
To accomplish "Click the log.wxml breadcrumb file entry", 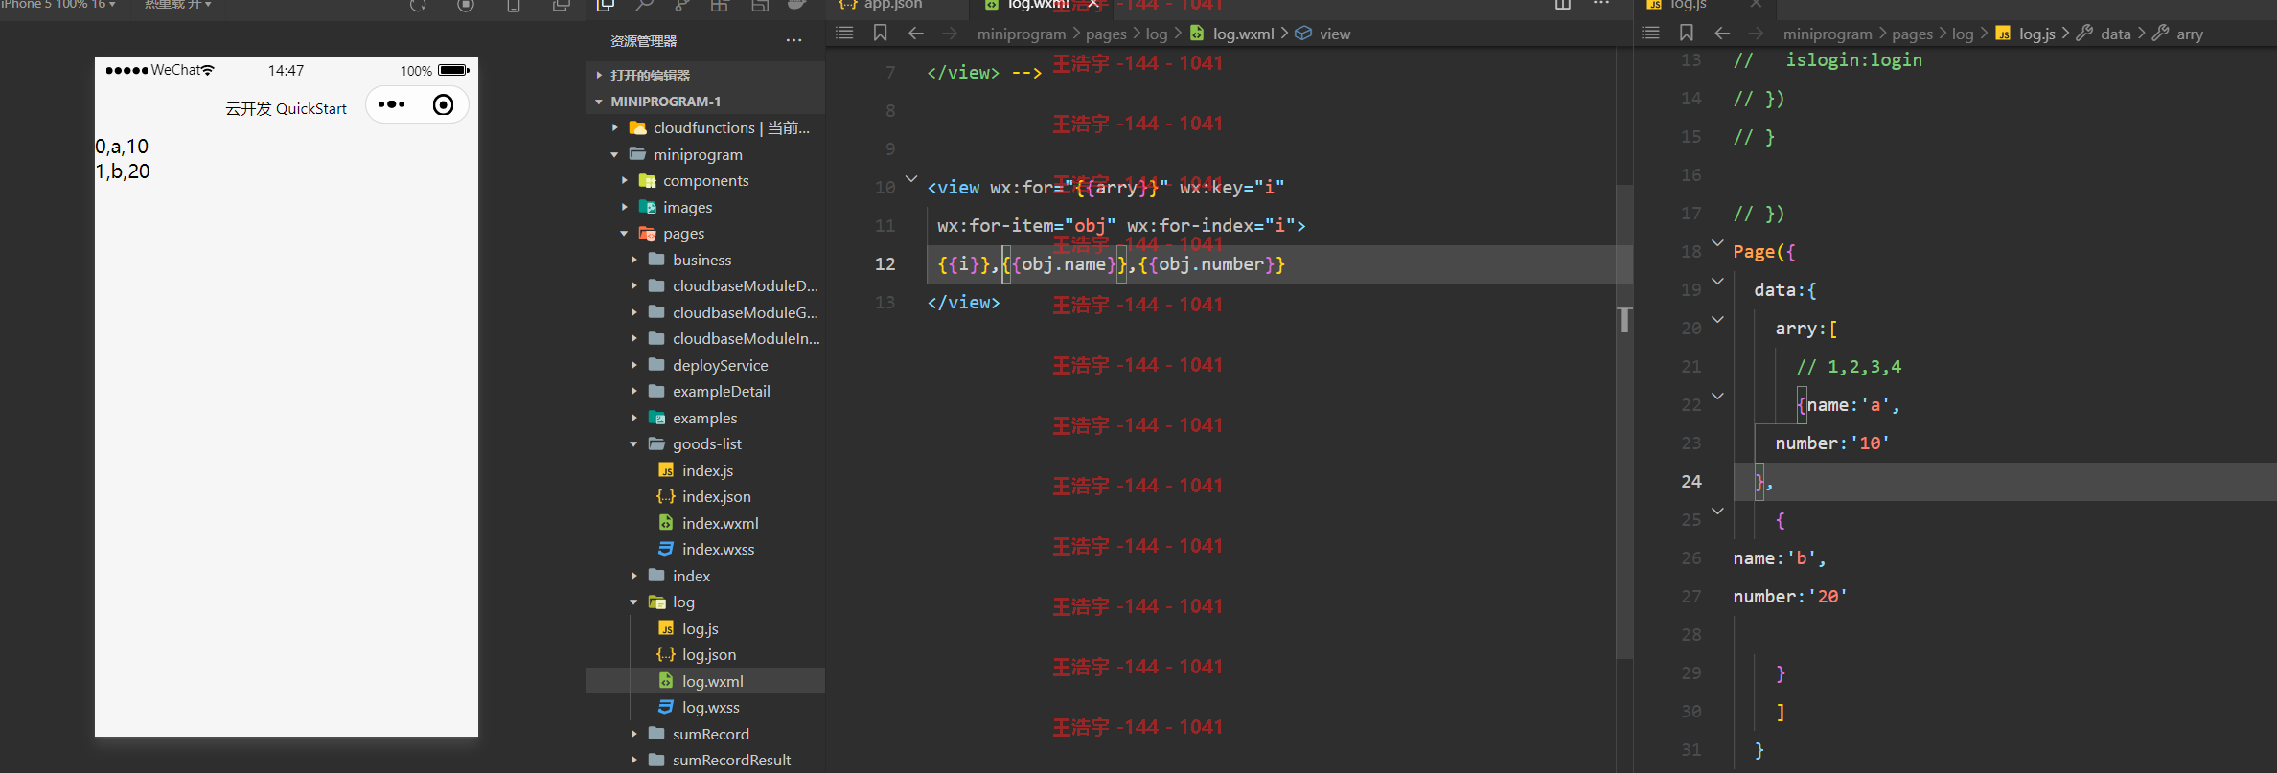I will pyautogui.click(x=1233, y=34).
